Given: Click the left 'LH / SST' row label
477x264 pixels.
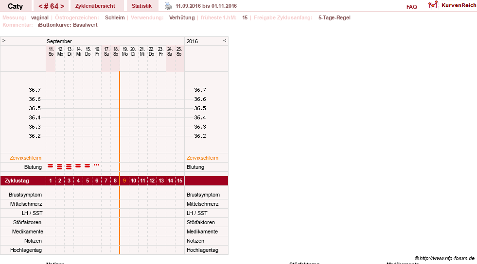Looking at the screenshot, I should (x=32, y=213).
